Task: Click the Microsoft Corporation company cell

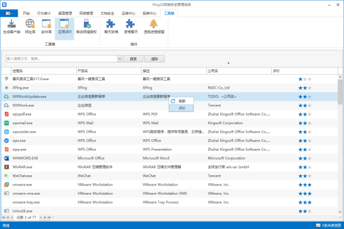Action: [x=226, y=158]
